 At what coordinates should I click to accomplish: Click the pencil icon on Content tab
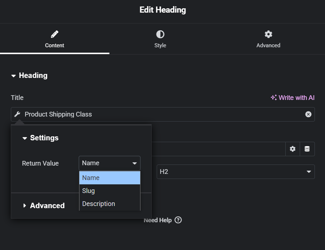coord(55,34)
